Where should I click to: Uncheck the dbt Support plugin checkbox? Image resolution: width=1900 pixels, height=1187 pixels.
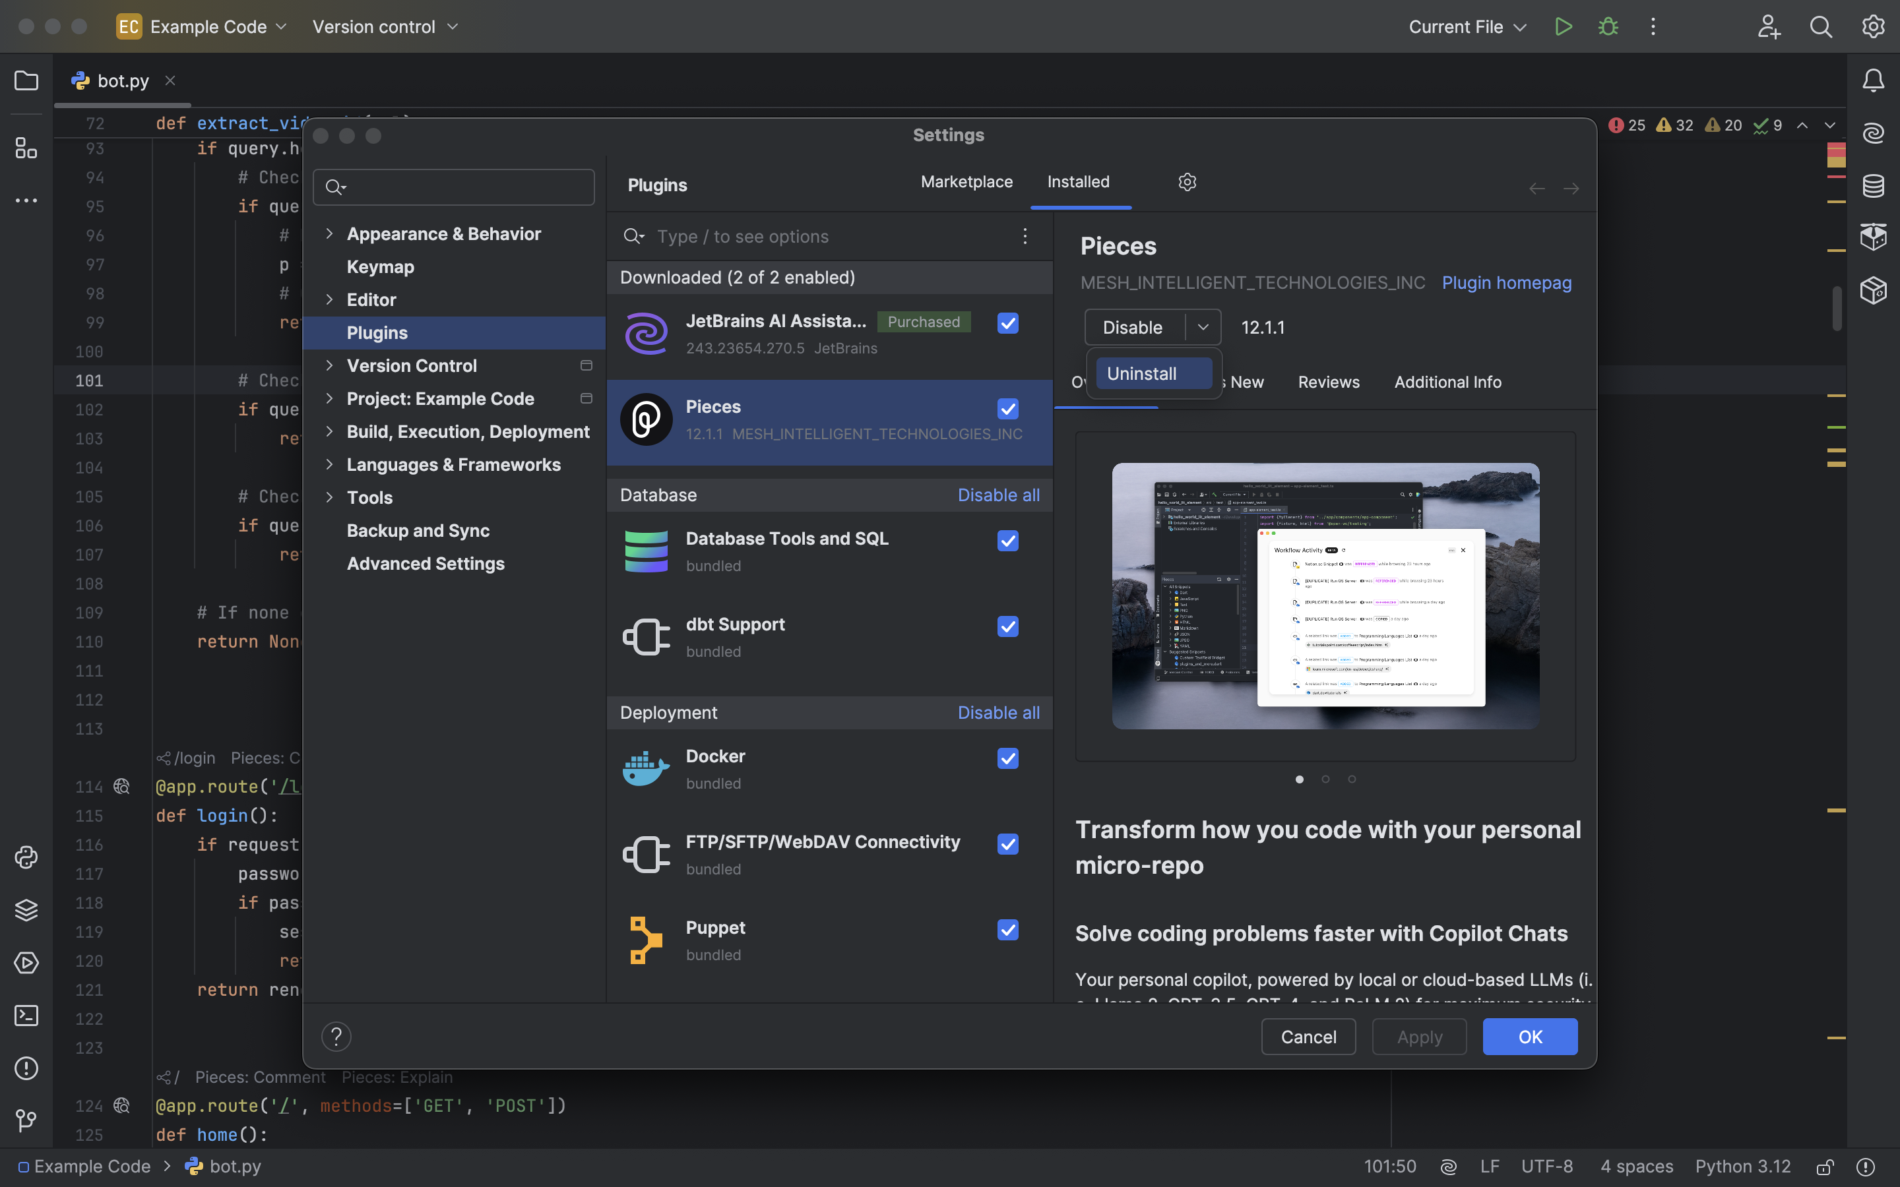pyautogui.click(x=1008, y=626)
